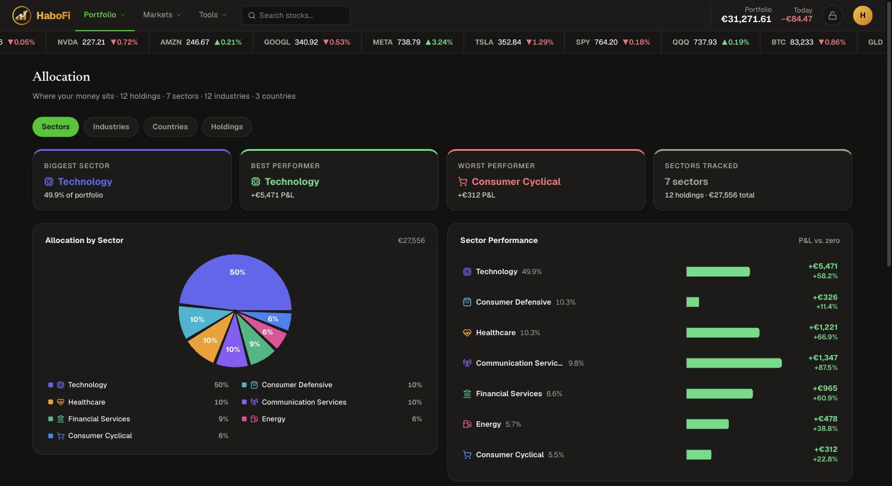Click the Energy +€478 P&L value
The height and width of the screenshot is (486, 892).
pos(826,419)
